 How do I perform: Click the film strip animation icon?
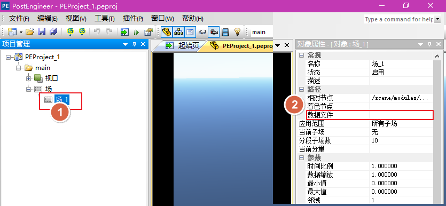225,32
